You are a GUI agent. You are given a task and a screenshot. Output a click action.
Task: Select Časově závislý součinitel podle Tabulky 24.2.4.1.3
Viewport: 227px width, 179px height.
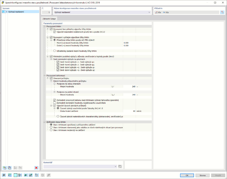tap(58, 108)
